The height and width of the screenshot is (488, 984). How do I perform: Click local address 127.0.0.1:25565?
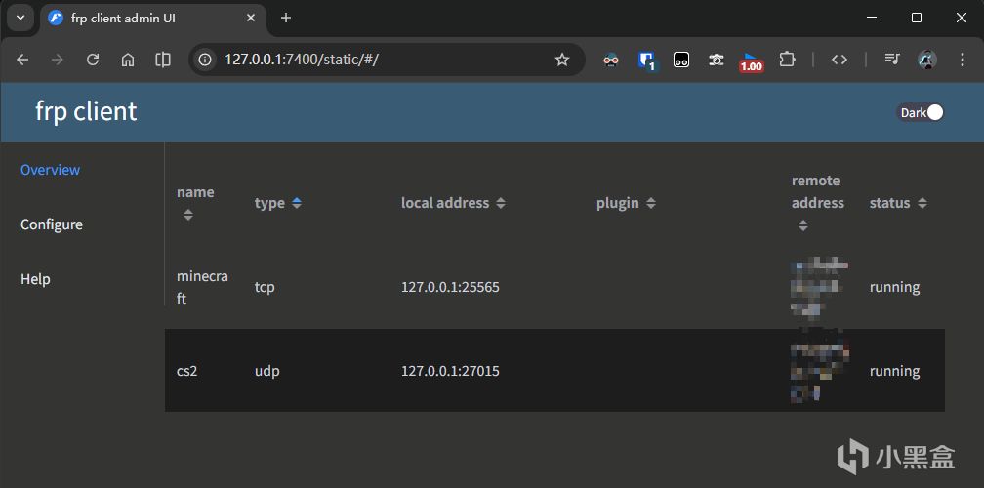(x=451, y=287)
